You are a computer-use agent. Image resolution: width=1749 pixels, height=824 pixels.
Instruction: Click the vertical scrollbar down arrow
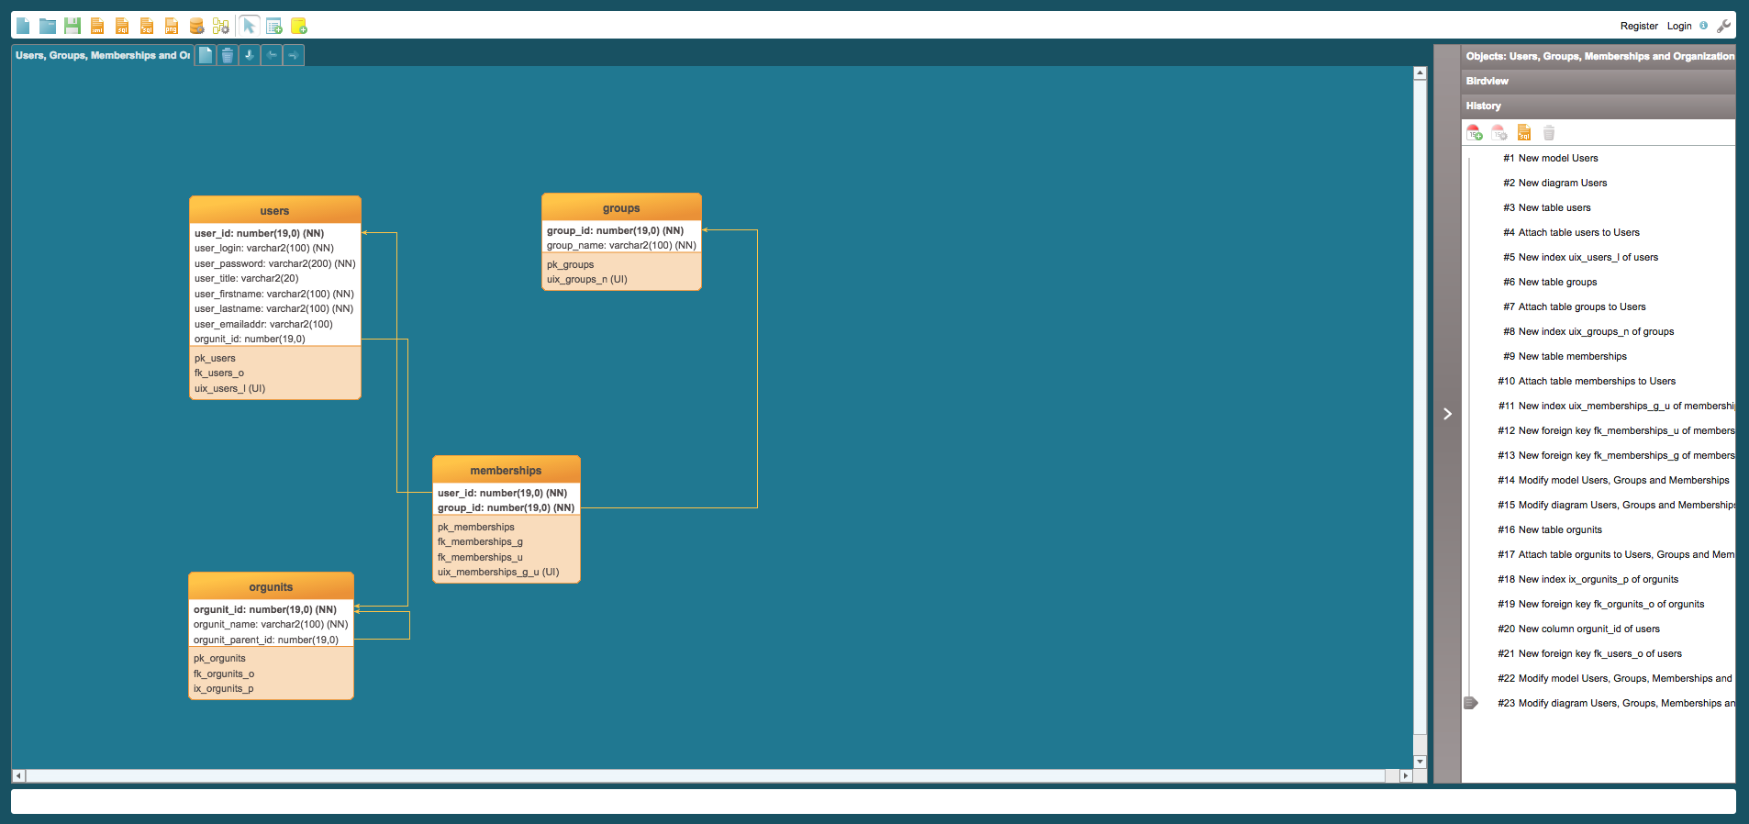coord(1420,762)
